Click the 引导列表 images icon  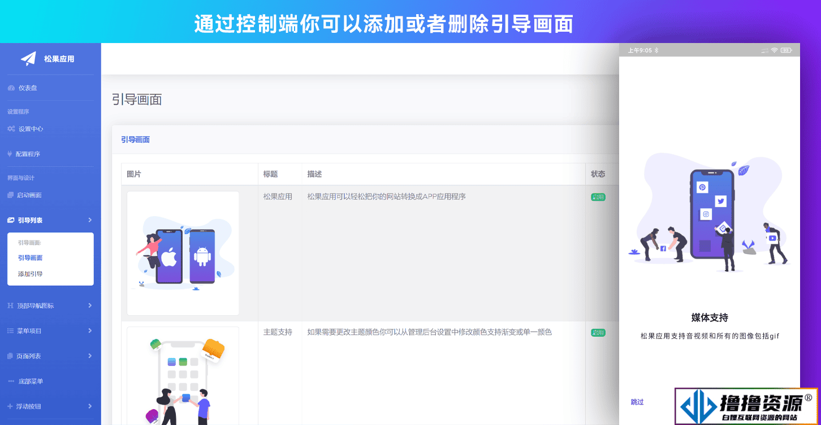11,220
